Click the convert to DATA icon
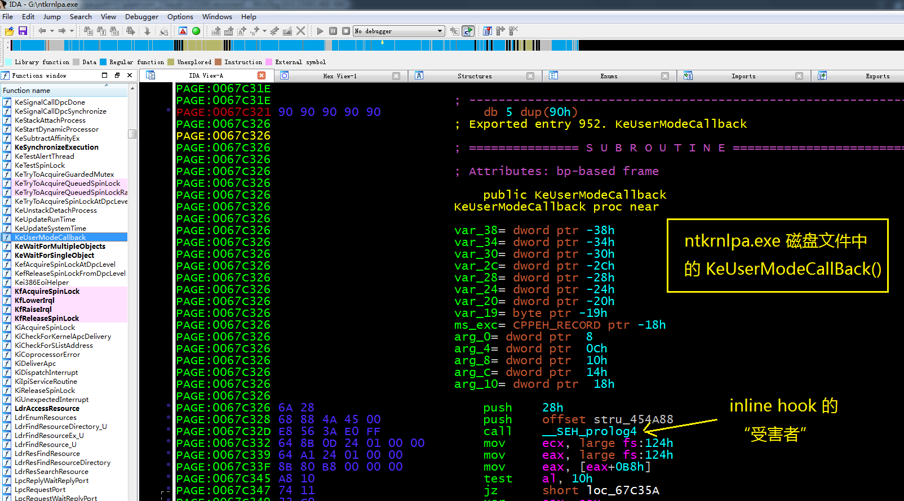Screen dimensions: 904x501 tap(229, 31)
